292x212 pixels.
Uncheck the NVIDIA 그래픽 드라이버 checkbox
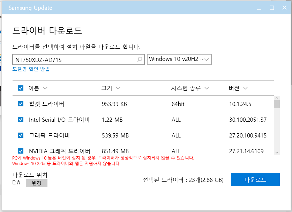click(21, 151)
